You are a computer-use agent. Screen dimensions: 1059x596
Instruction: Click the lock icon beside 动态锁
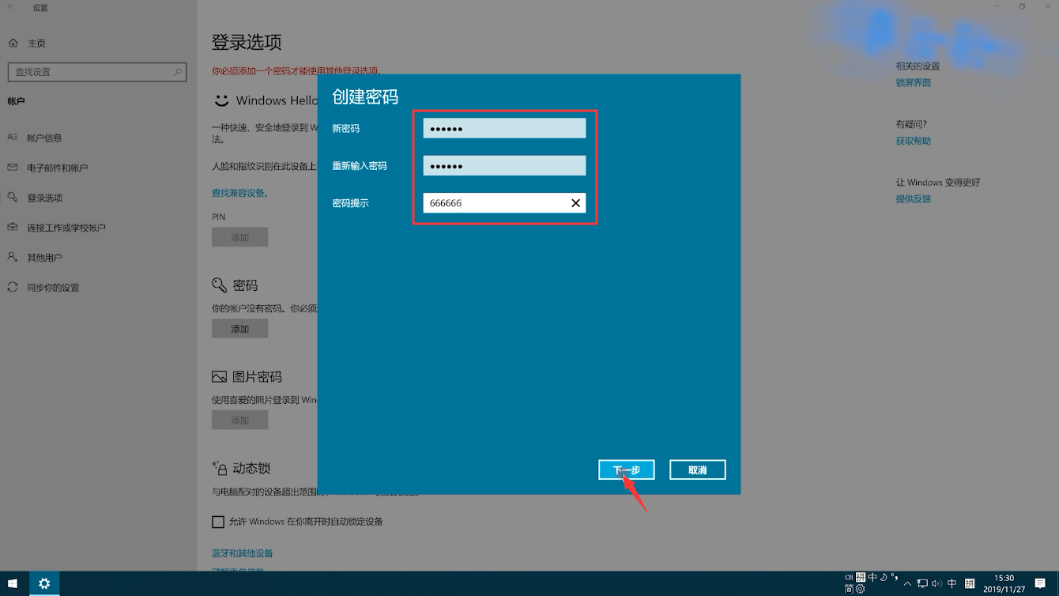click(220, 468)
